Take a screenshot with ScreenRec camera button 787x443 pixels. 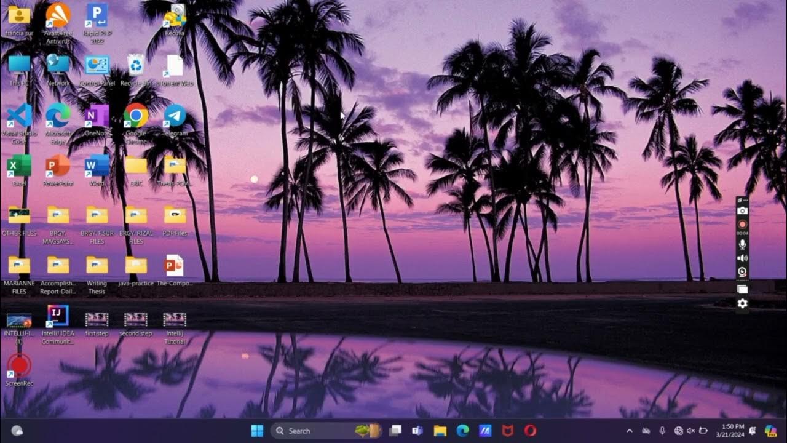[742, 210]
